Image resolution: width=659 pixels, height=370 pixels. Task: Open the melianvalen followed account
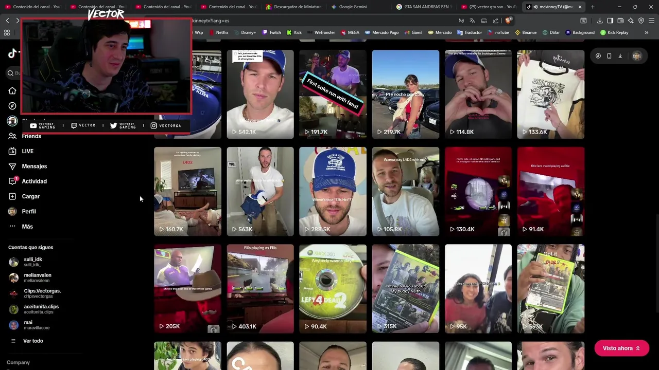(x=37, y=277)
